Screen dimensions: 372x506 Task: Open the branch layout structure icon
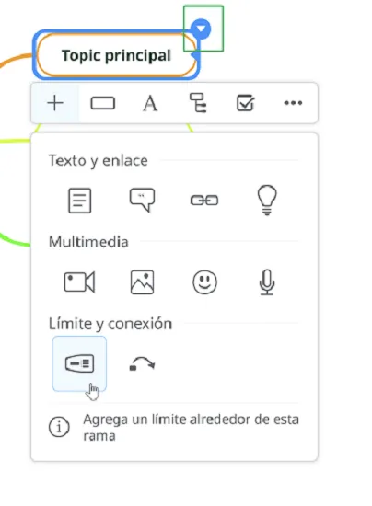coord(198,103)
